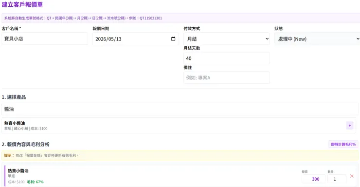Click the 建立客戶報價單 page title
360x187 pixels.
[22, 4]
